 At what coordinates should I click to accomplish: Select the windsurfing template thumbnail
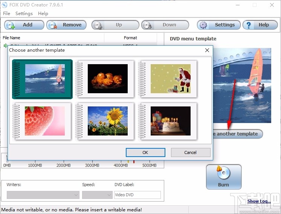pos(42,79)
